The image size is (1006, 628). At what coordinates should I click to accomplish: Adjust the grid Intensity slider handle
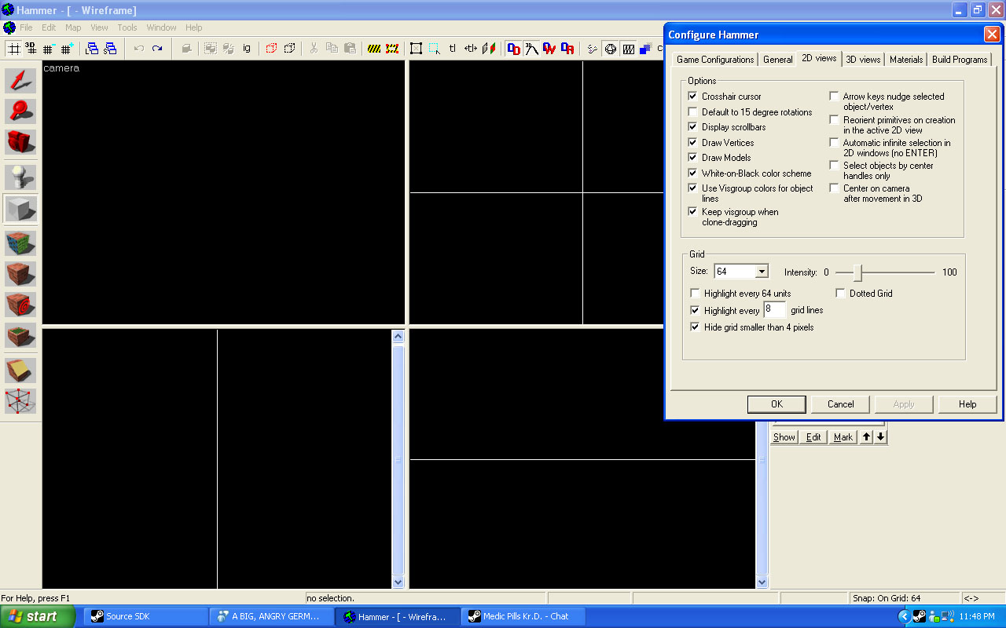pyautogui.click(x=858, y=272)
